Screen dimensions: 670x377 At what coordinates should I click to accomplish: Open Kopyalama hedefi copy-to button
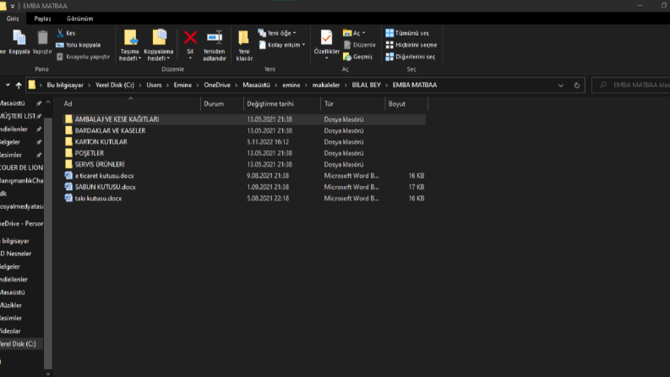click(159, 46)
